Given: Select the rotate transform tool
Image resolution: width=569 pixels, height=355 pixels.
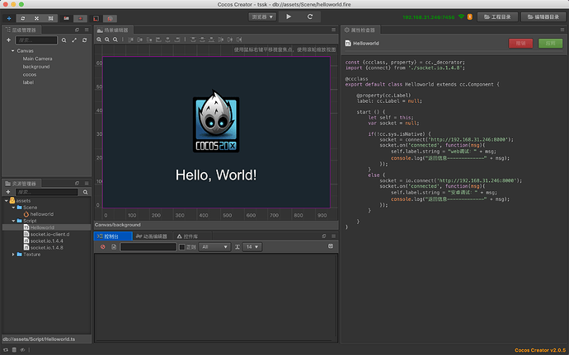Looking at the screenshot, I should 22,16.
